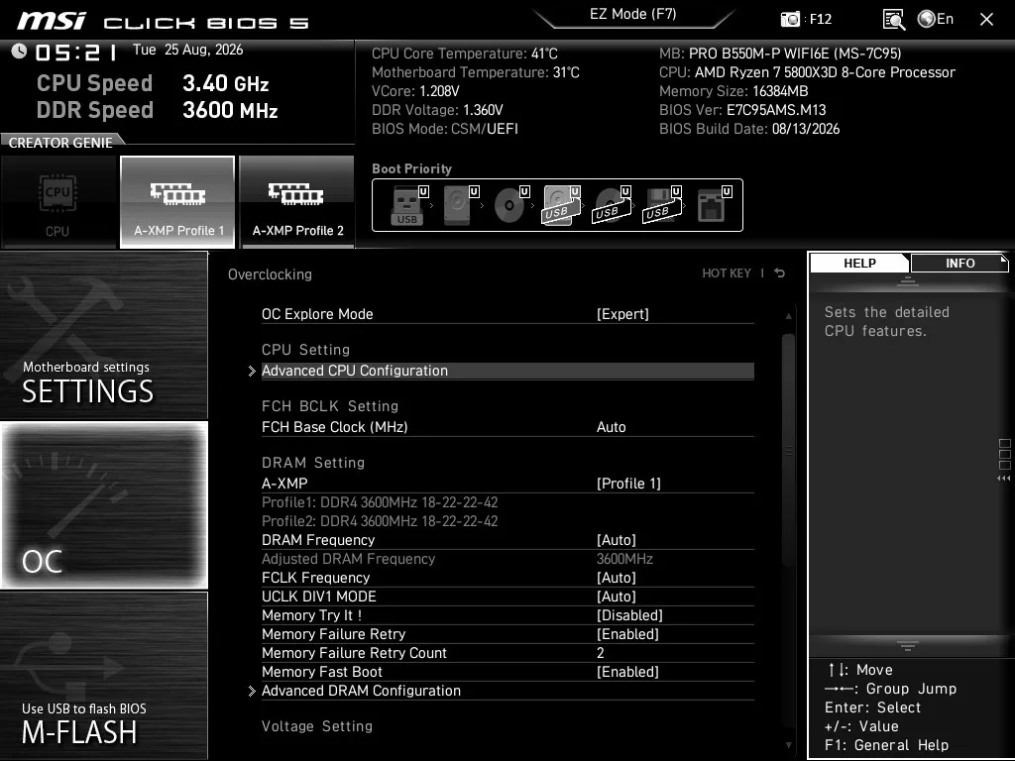
Task: Click the settings list scroll-up arrow
Action: point(788,316)
